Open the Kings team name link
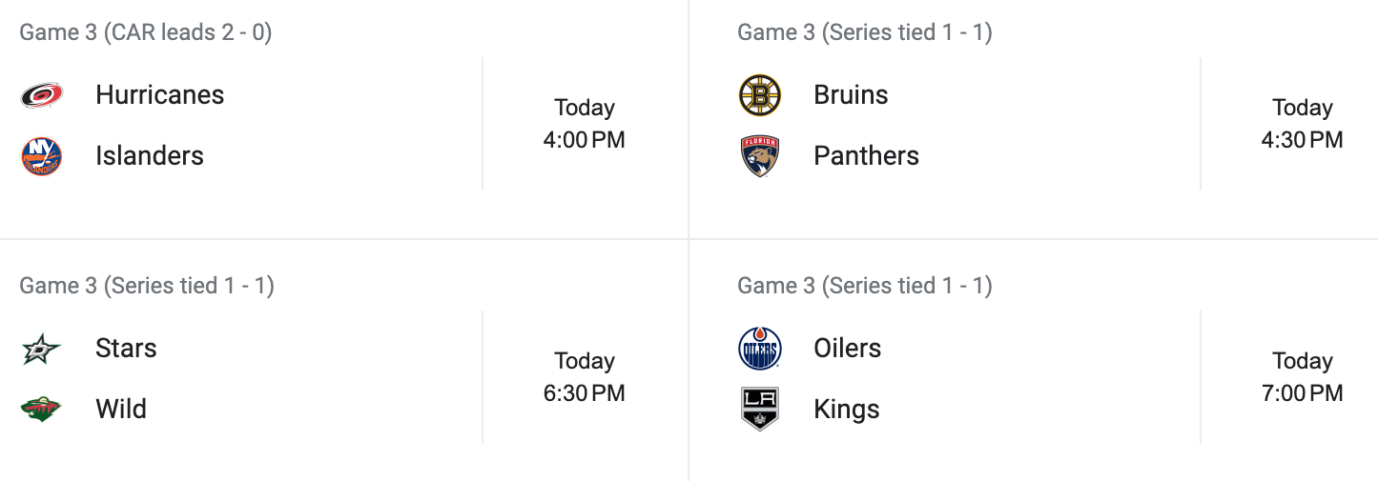Image resolution: width=1378 pixels, height=481 pixels. click(x=846, y=410)
